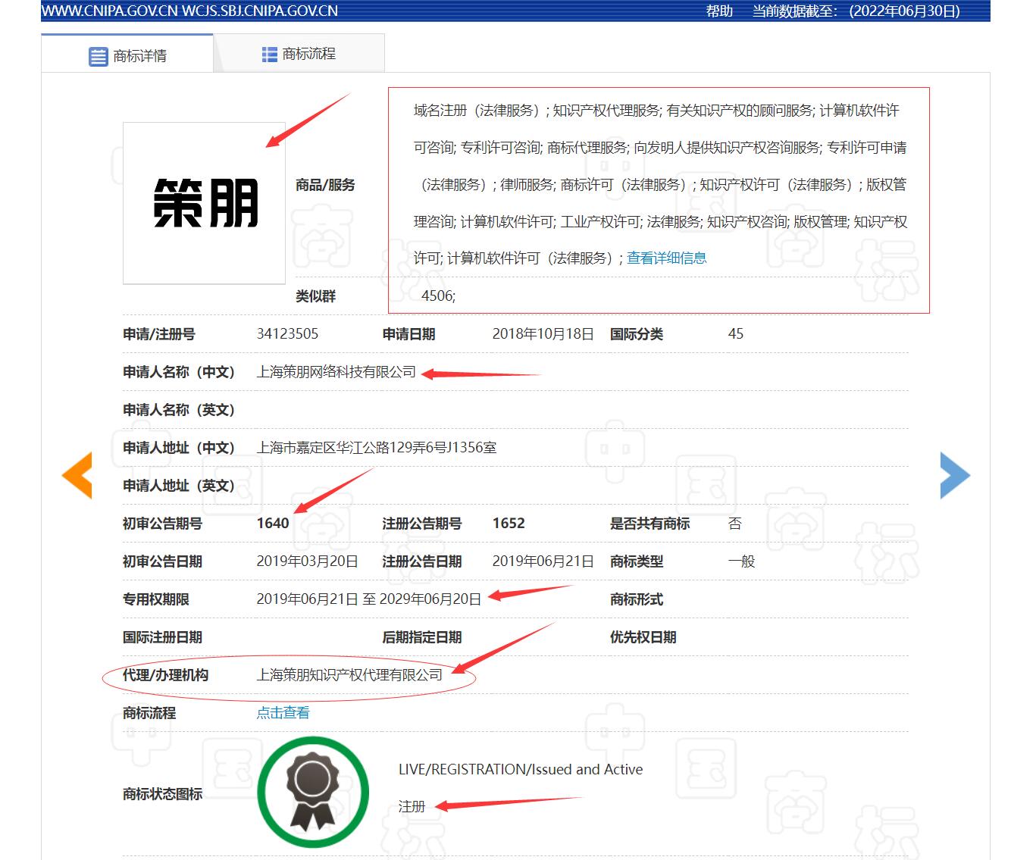Go to next trademark with blue arrow

(954, 475)
